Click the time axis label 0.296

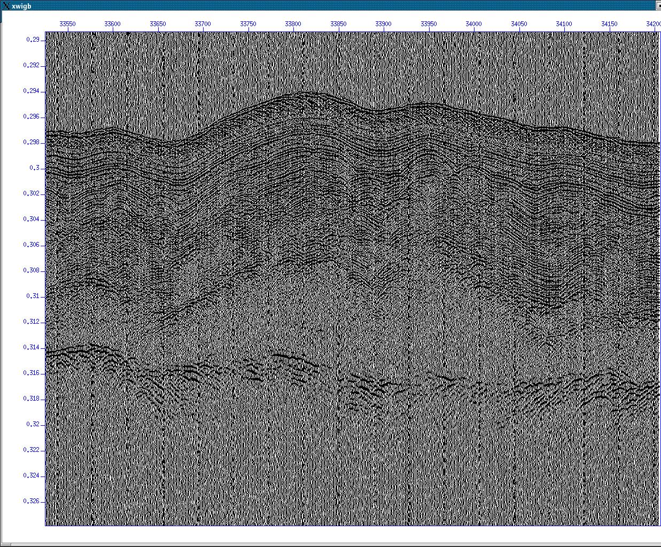[x=31, y=116]
